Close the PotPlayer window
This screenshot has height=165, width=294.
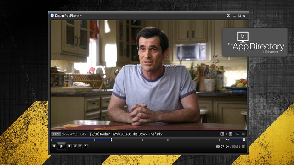(x=244, y=16)
